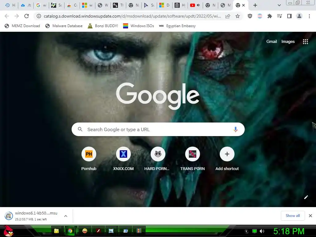Bookmark this tab with star icon

point(238,16)
